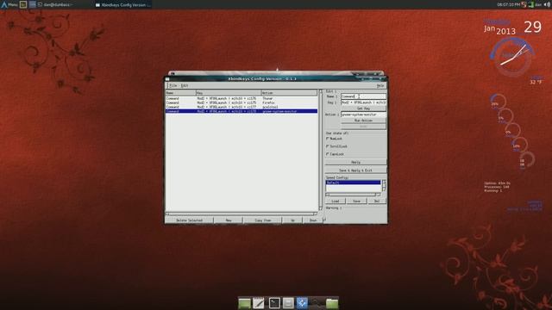Click the Delete Selected button
This screenshot has width=552, height=310.
pos(189,220)
